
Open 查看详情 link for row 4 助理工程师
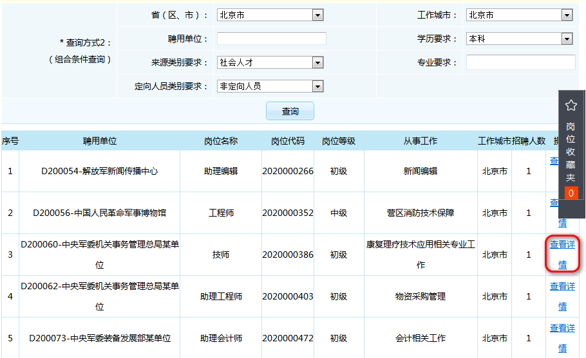[562, 296]
